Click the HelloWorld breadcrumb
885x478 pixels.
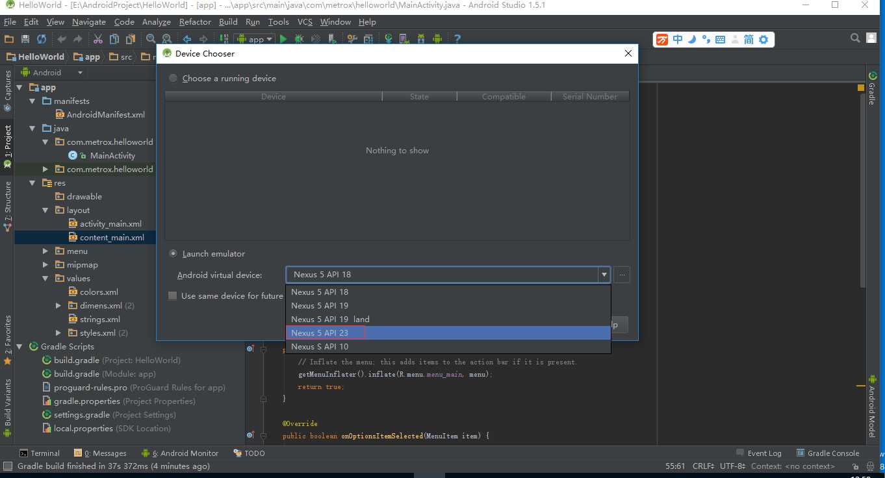pyautogui.click(x=36, y=57)
